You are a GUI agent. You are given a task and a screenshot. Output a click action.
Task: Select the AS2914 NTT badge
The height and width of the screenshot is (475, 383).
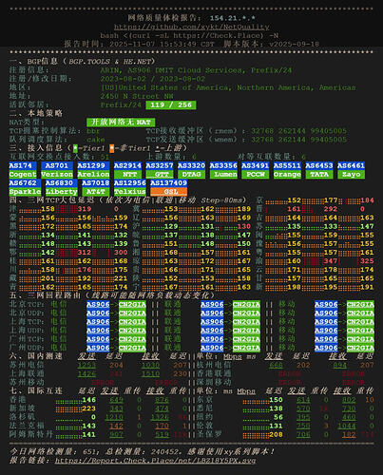pos(127,170)
